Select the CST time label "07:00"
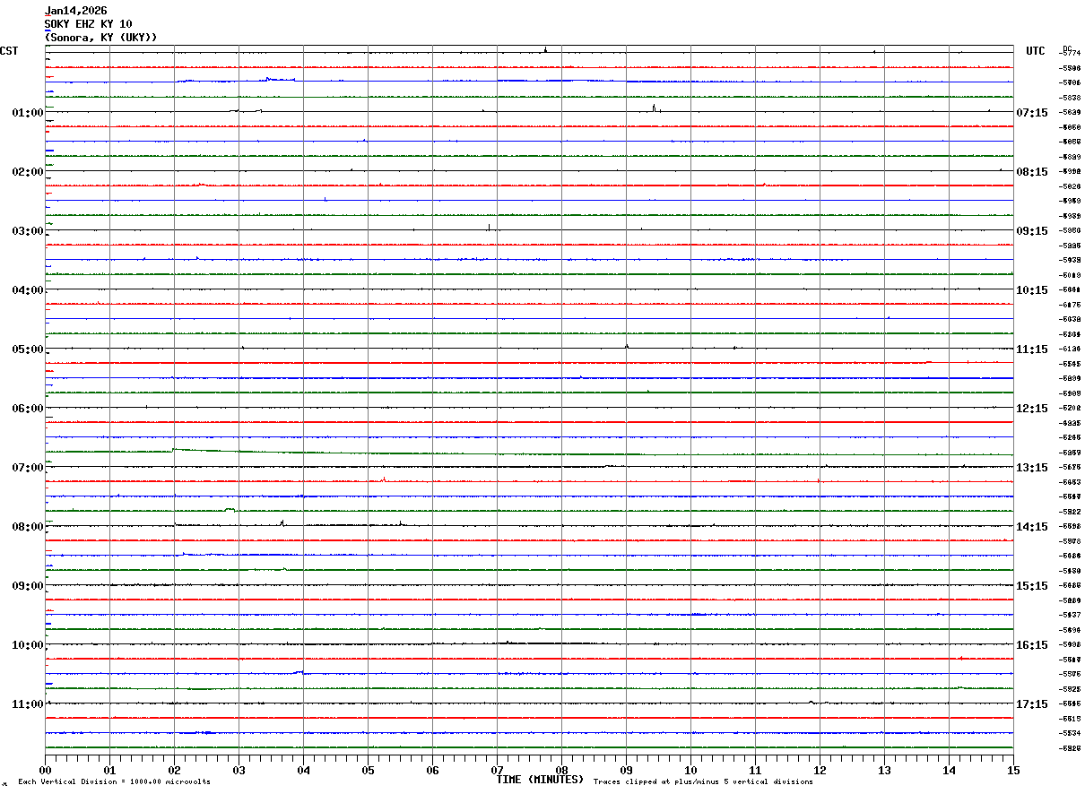 coord(28,468)
